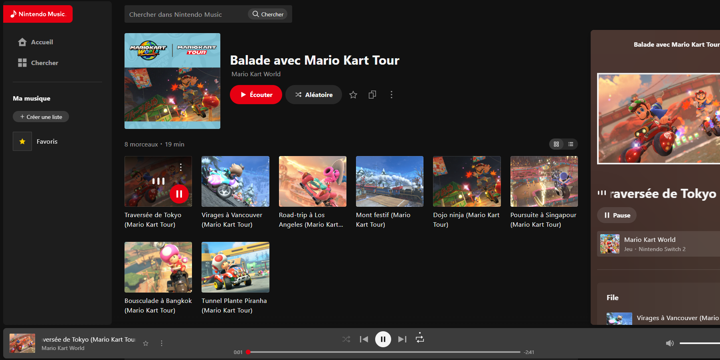This screenshot has height=360, width=720.
Task: Click the now-playing thumbnail in player bar
Action: 22,343
